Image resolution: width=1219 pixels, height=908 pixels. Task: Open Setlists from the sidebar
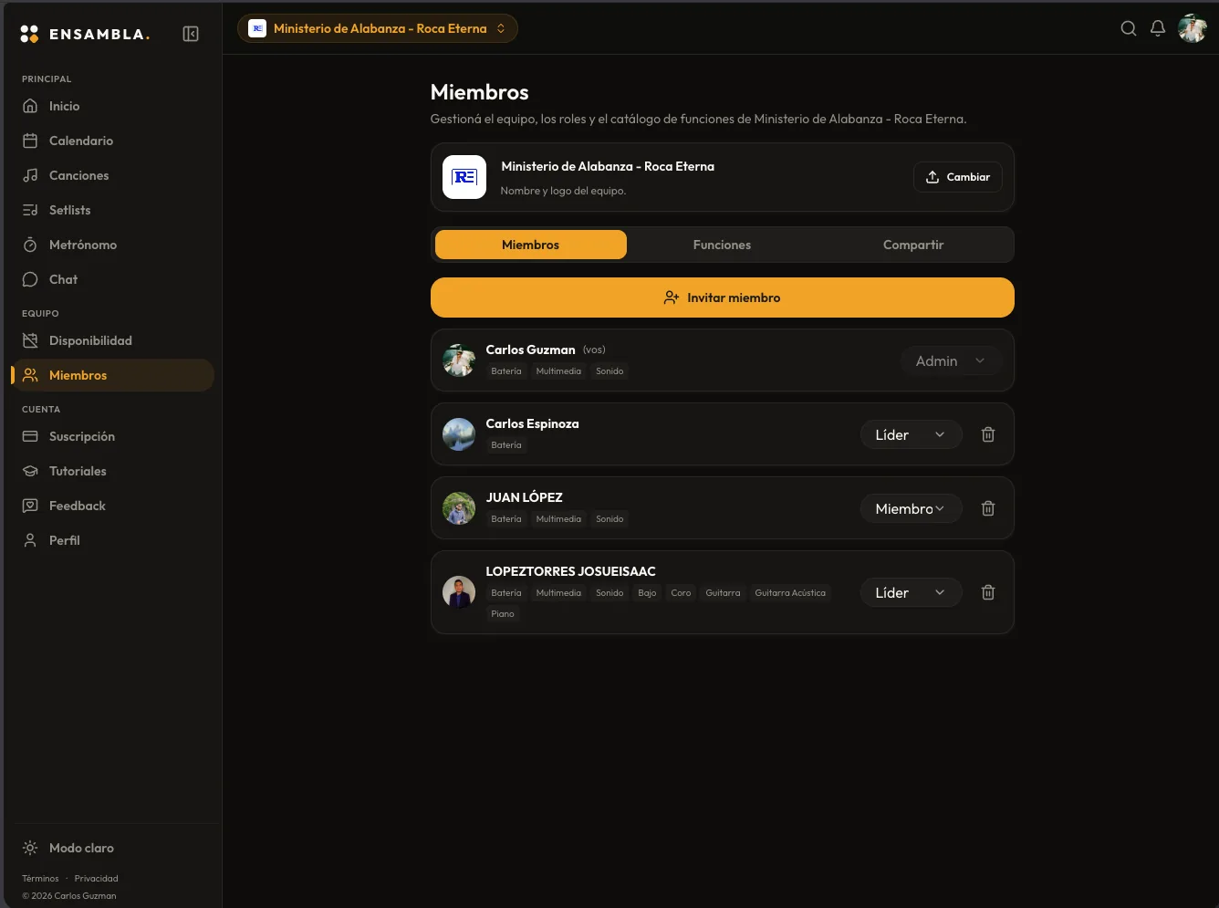pyautogui.click(x=113, y=210)
